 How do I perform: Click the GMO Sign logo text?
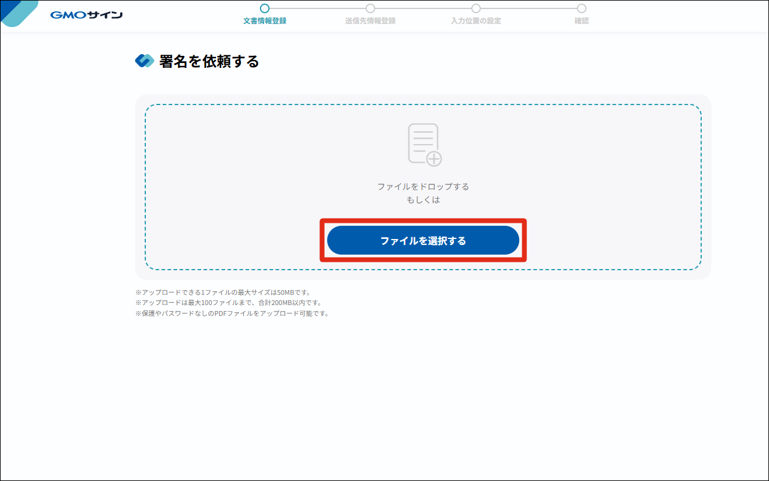point(86,15)
